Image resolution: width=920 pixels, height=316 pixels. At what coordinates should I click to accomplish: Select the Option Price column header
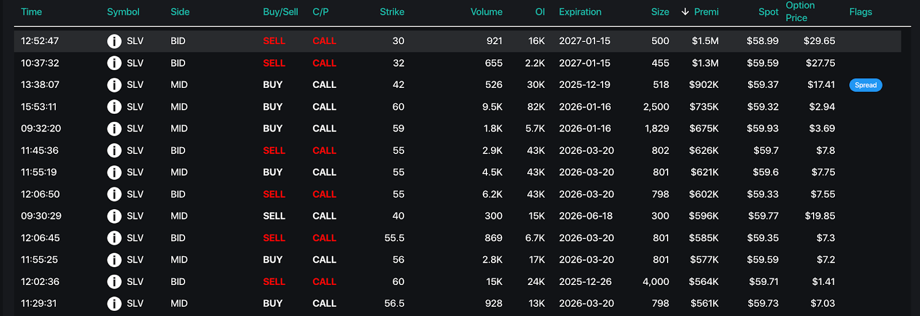800,11
